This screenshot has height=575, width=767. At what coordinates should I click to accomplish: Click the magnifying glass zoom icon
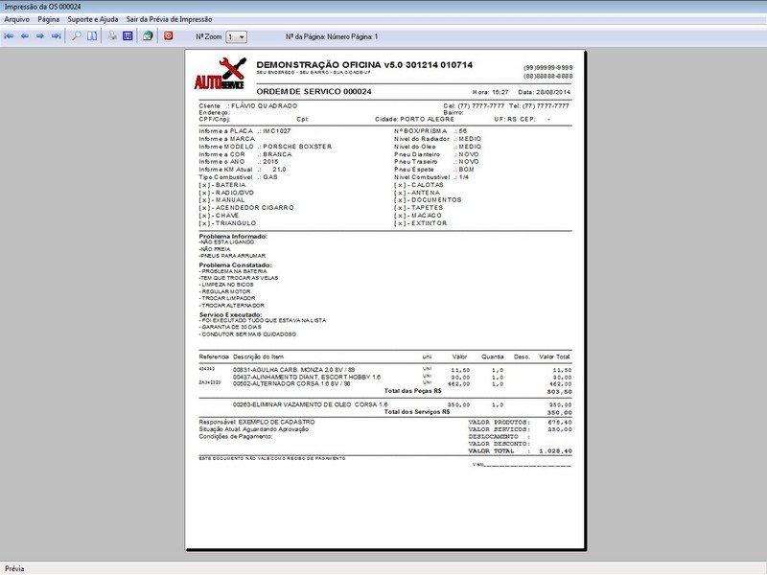tap(77, 36)
